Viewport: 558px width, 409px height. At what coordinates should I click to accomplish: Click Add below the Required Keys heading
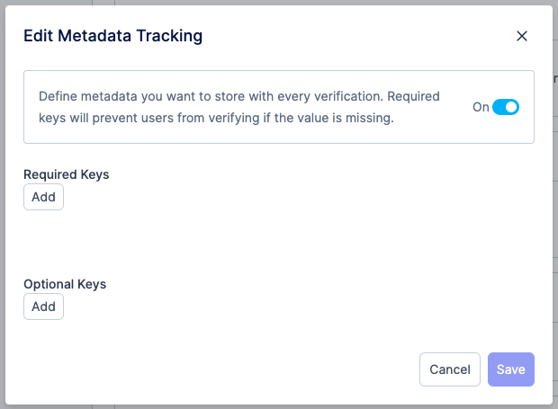click(43, 197)
